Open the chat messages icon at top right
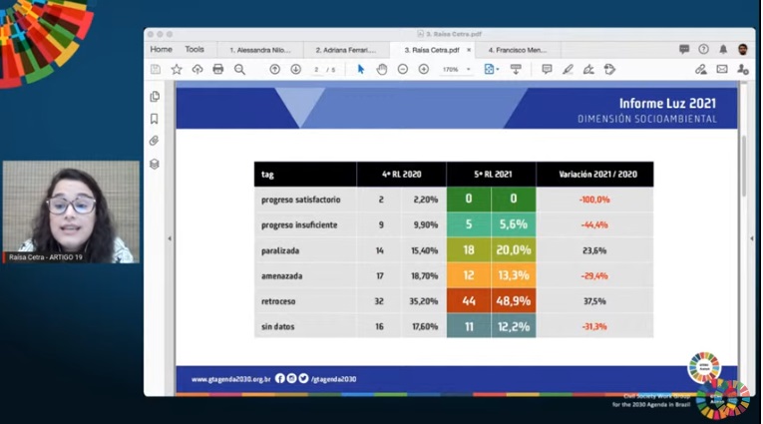The width and height of the screenshot is (763, 424). tap(684, 49)
